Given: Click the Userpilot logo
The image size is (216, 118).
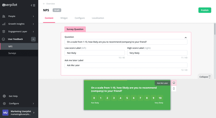Looking at the screenshot, I should point(10,5).
